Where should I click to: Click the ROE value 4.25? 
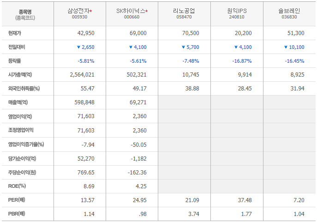pyautogui.click(x=141, y=186)
